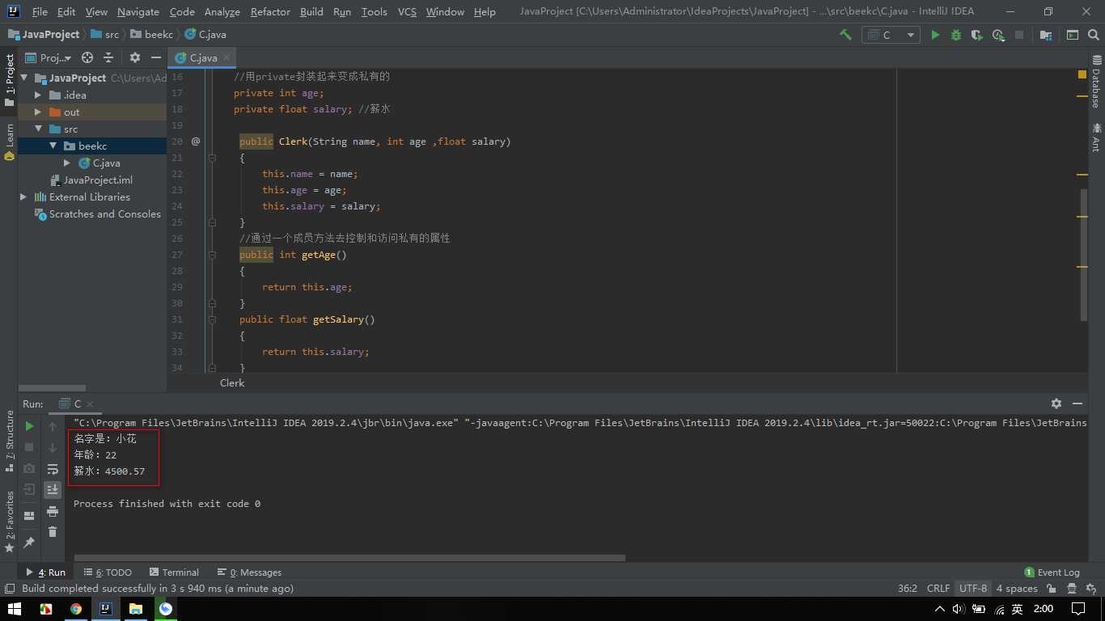The width and height of the screenshot is (1105, 621).
Task: Expand External Libraries node
Action: [24, 197]
